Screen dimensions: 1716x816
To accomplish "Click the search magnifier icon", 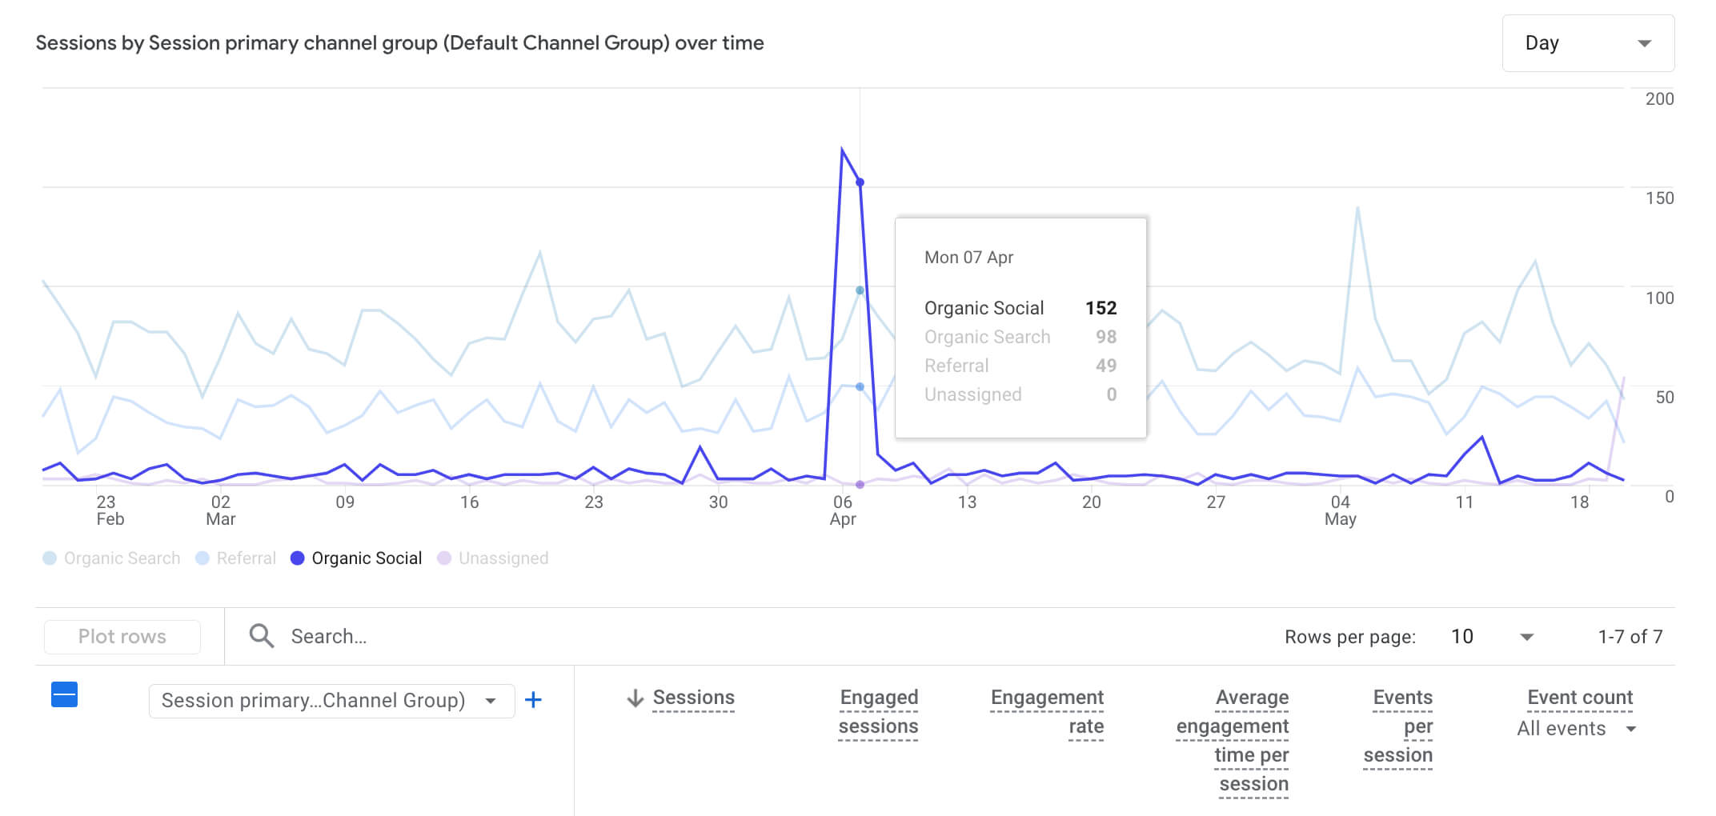I will [x=261, y=636].
